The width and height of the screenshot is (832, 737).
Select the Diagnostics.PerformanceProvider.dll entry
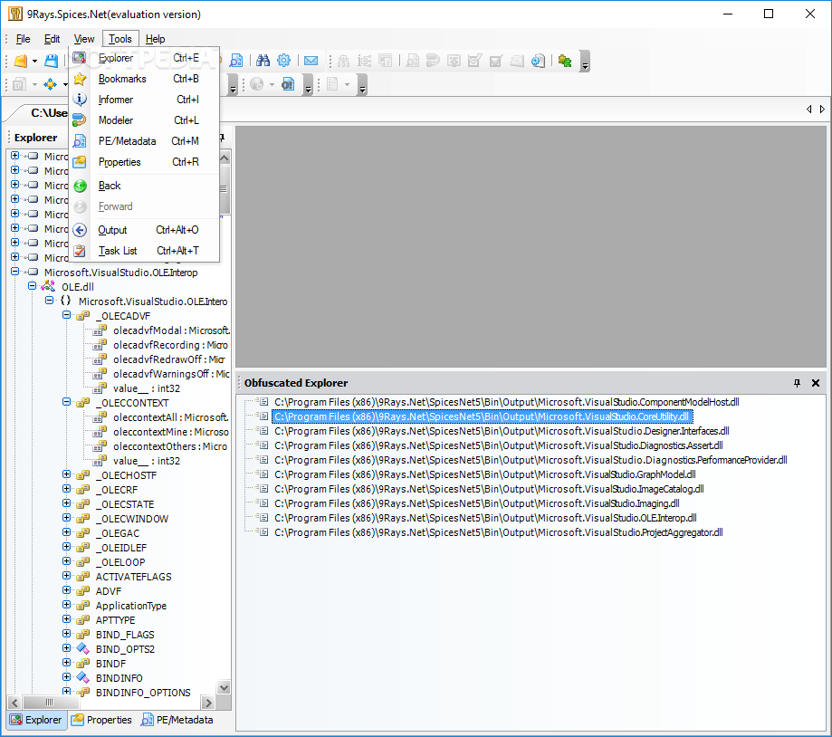pos(531,460)
